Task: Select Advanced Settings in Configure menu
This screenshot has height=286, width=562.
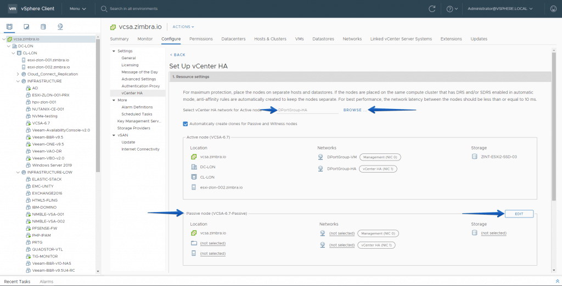Action: tap(138, 79)
